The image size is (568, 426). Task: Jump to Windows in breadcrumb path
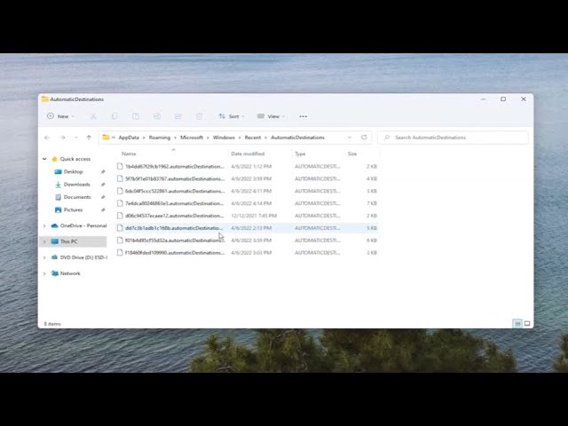click(x=224, y=138)
